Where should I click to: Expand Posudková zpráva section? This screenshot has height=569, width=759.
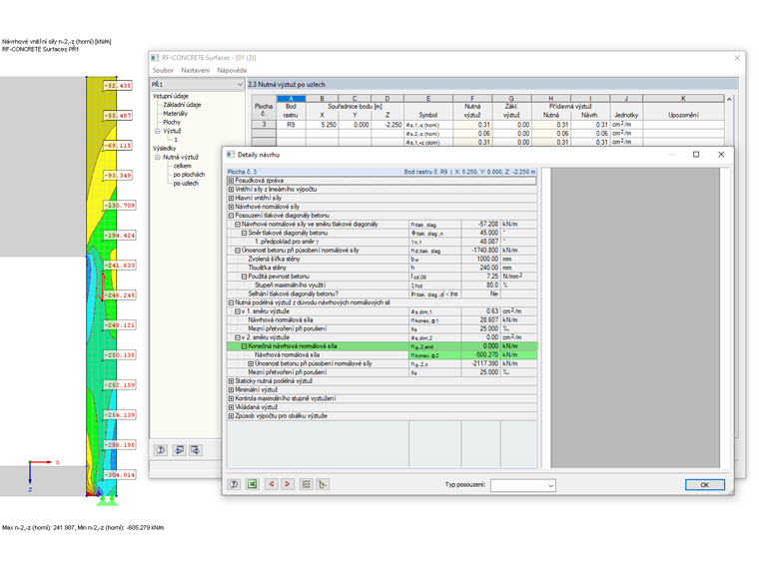click(231, 181)
